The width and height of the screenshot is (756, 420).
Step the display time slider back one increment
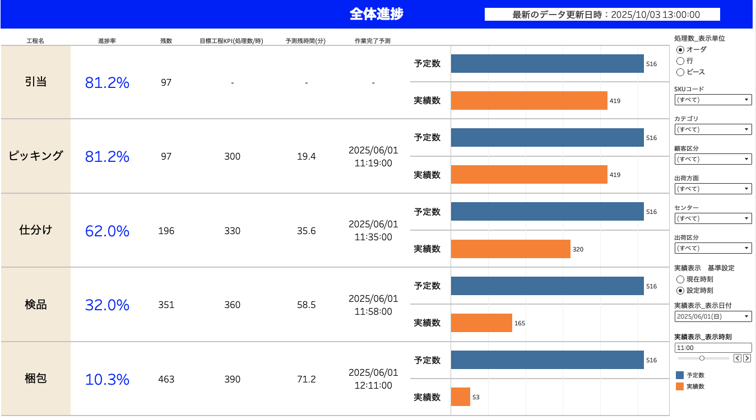click(x=738, y=358)
